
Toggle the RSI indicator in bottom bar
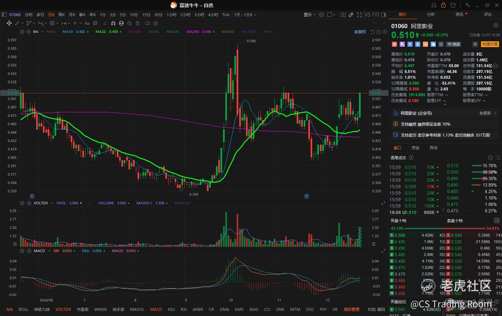pos(184,309)
